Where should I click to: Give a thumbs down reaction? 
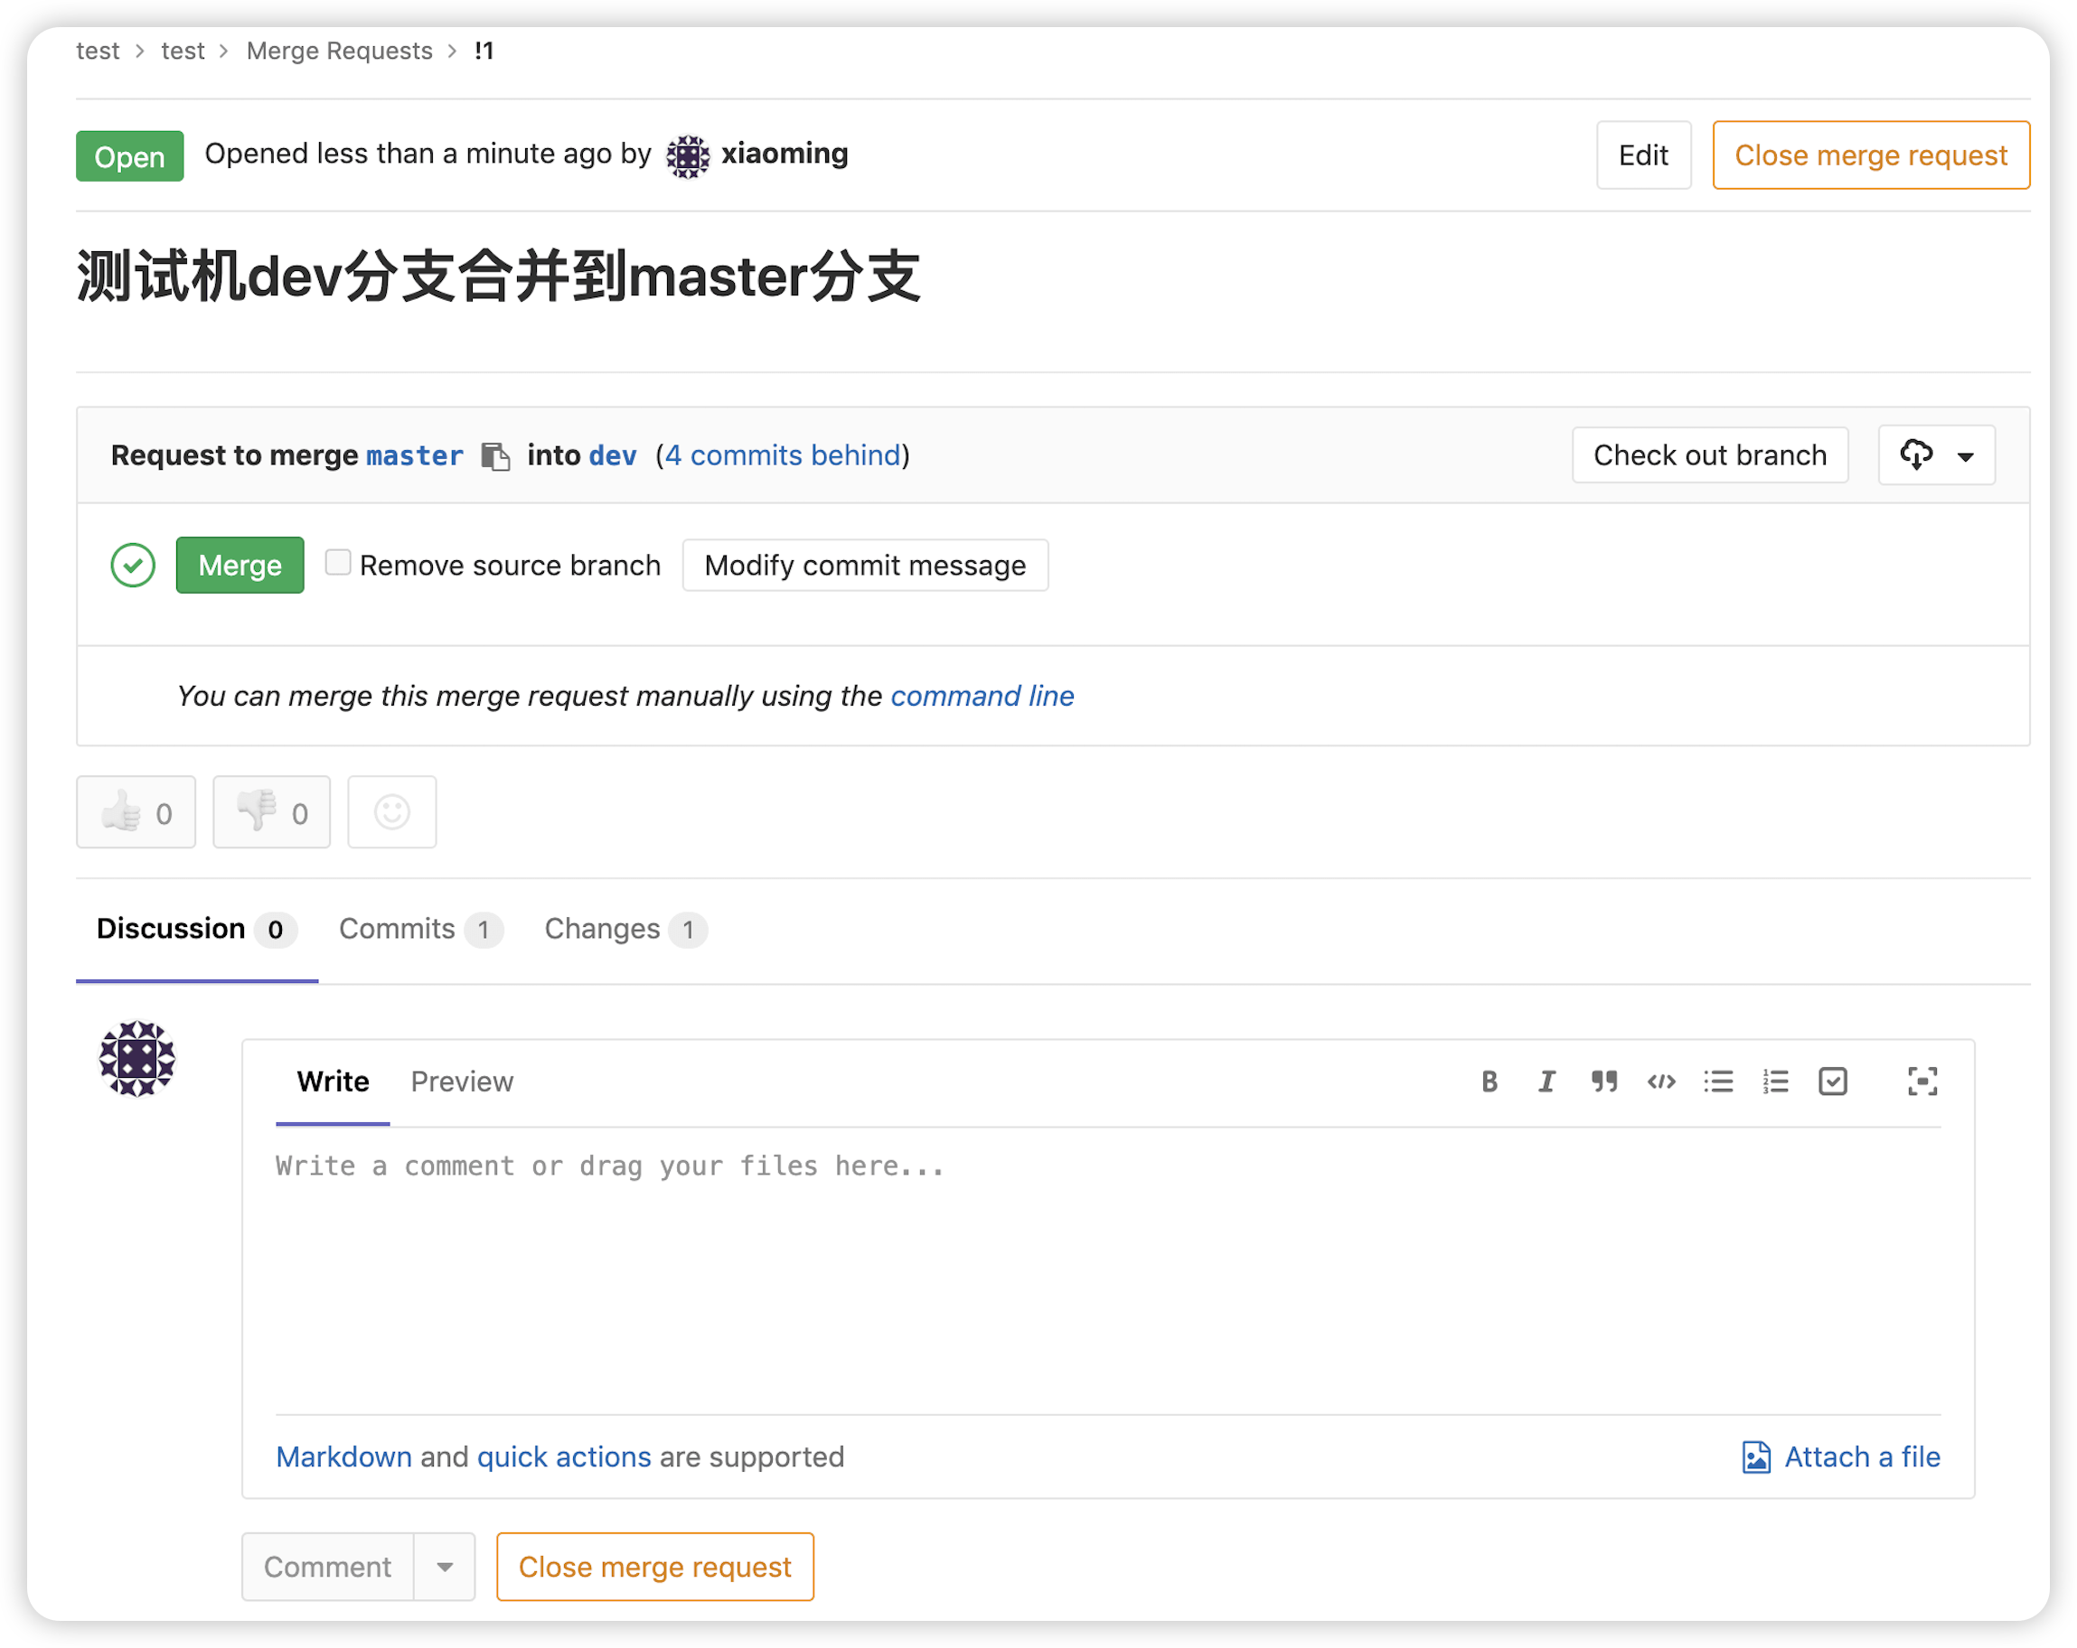point(272,812)
